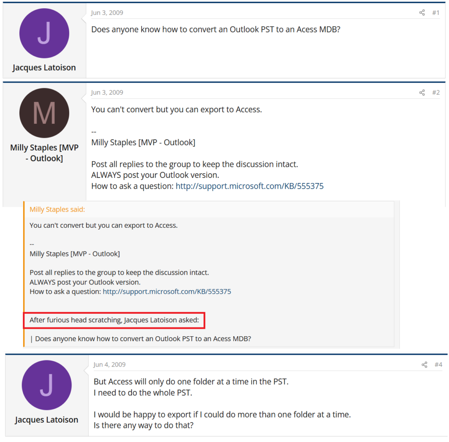Click share icon on post #4
The width and height of the screenshot is (449, 442).
(424, 365)
